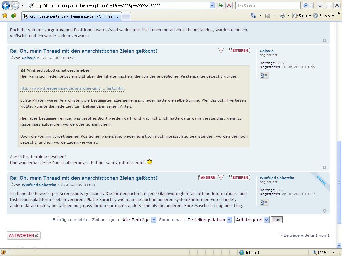Open a new blank browser tab
342x256 pixels.
click(x=126, y=17)
